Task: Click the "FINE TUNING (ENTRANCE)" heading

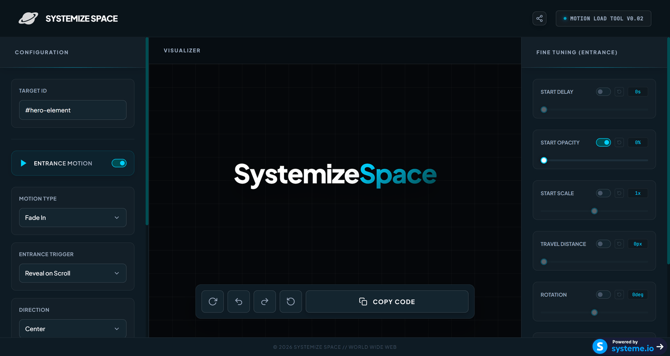Action: 577,52
